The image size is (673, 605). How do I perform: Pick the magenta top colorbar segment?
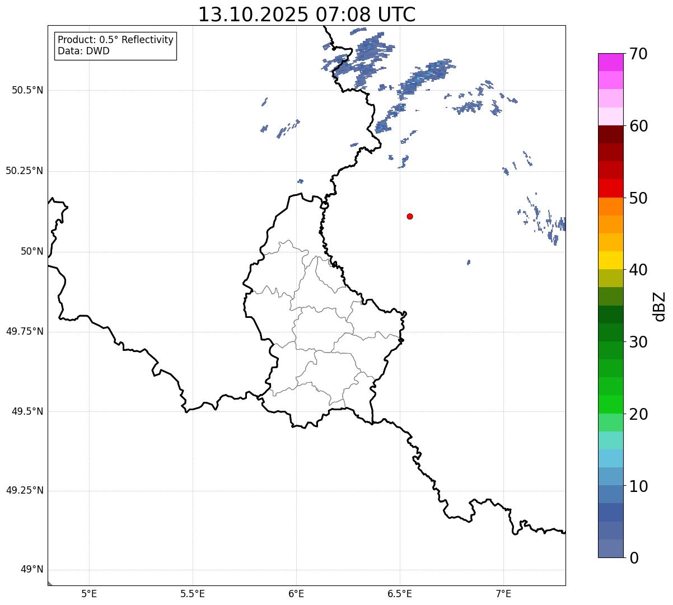(x=610, y=62)
